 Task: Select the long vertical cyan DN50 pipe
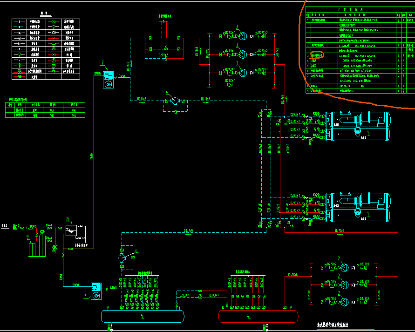[92, 158]
